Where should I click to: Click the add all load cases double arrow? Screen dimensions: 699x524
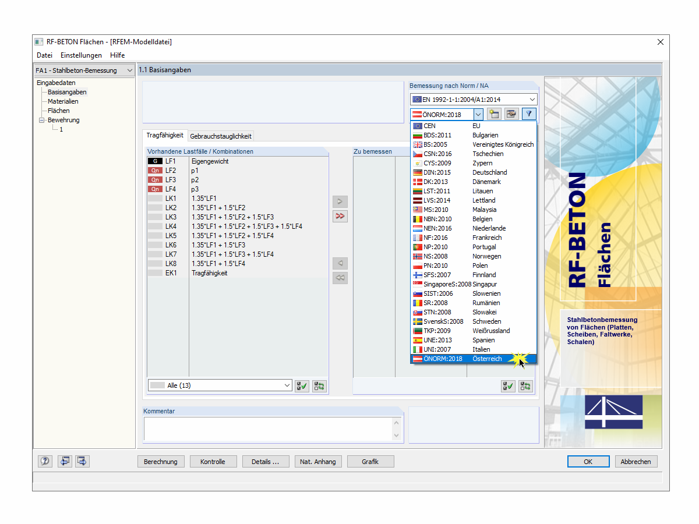point(340,216)
